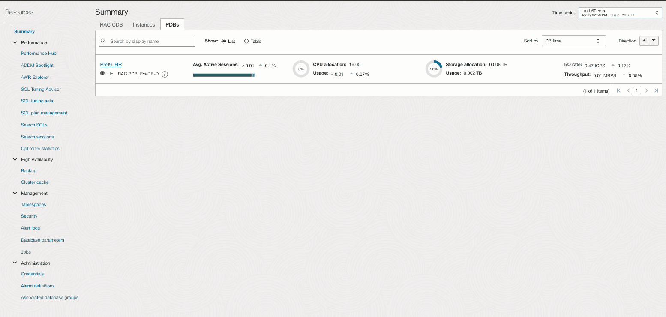Go to last page of PDB list
Viewport: 666px width, 317px height.
[x=656, y=90]
